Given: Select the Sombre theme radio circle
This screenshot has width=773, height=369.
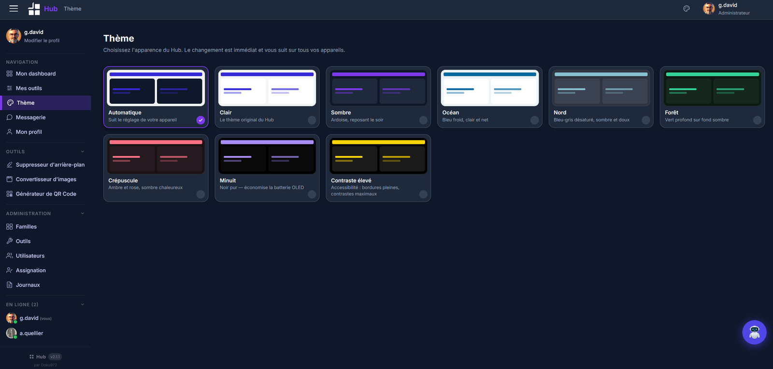Looking at the screenshot, I should coord(423,120).
